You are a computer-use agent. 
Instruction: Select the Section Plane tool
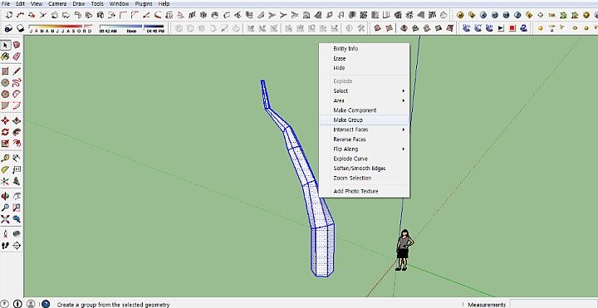[x=17, y=246]
